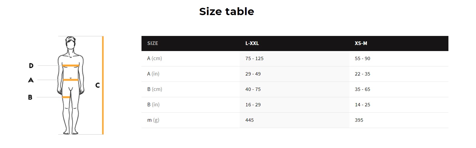
Task: Click the 395 weight value cell
Action: [x=359, y=120]
